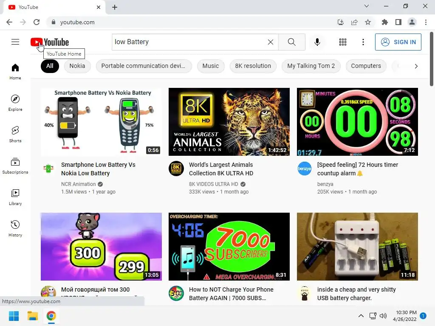Click NCR Animation channel avatar

click(48, 168)
